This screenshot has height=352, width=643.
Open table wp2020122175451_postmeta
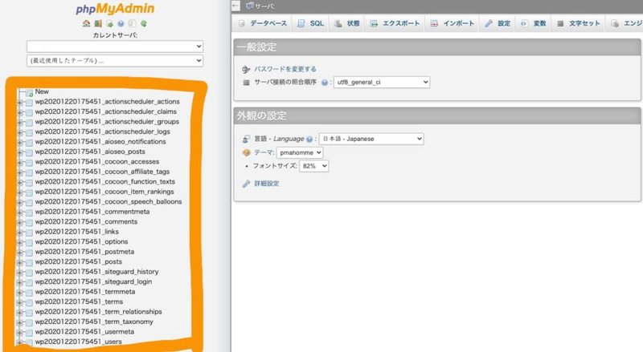(x=84, y=252)
